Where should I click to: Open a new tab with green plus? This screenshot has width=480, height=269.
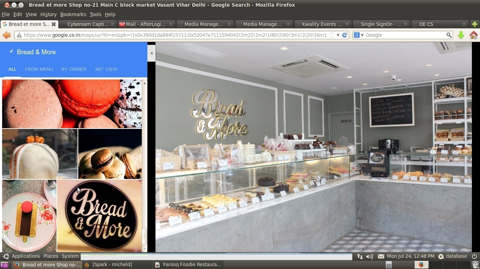475,24
